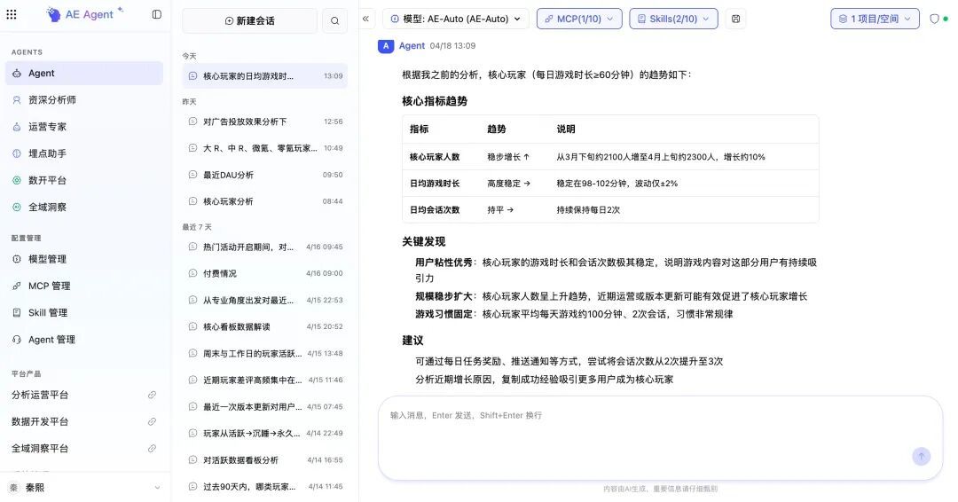
Task: Click the MCP 管理 sidebar icon
Action: point(17,286)
